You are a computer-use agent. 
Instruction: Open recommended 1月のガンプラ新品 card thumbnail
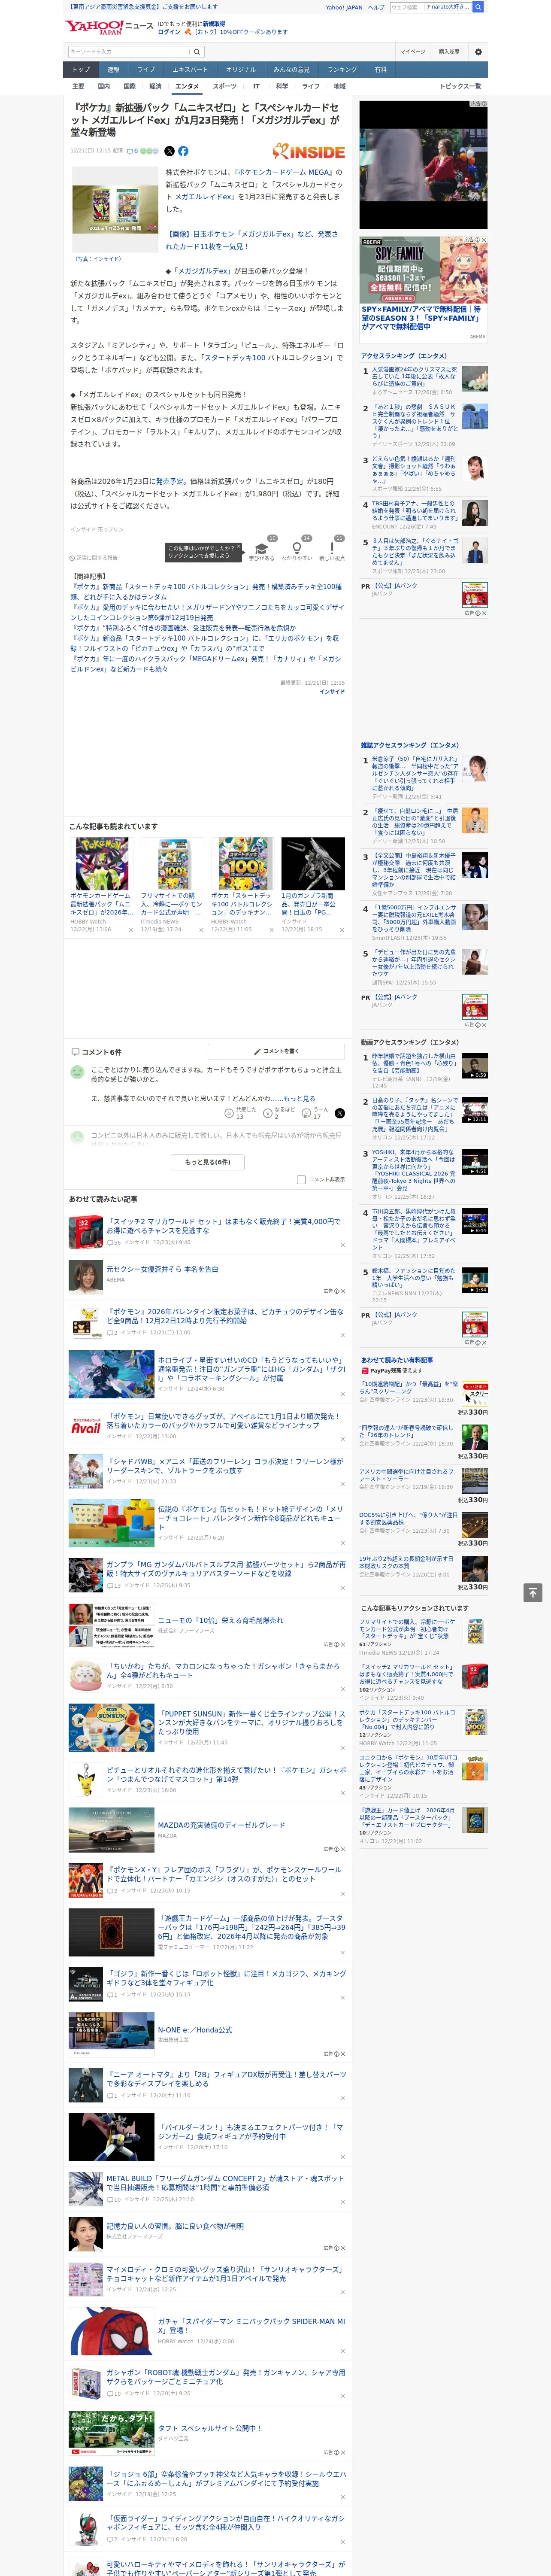(313, 863)
